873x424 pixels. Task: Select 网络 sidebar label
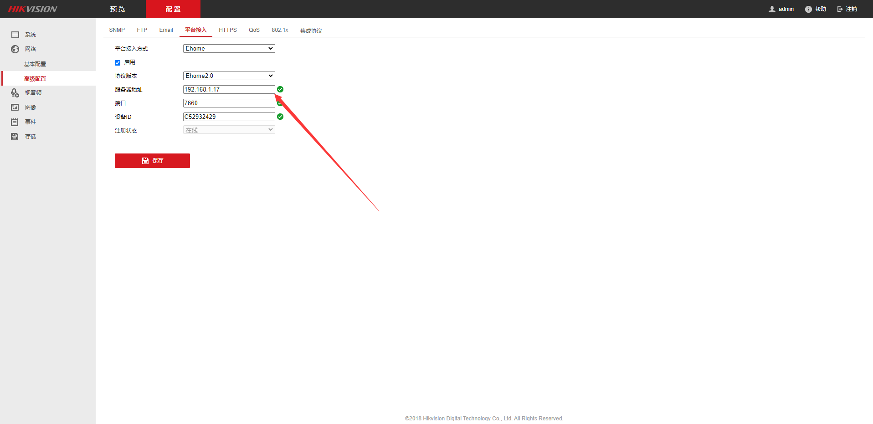[31, 49]
